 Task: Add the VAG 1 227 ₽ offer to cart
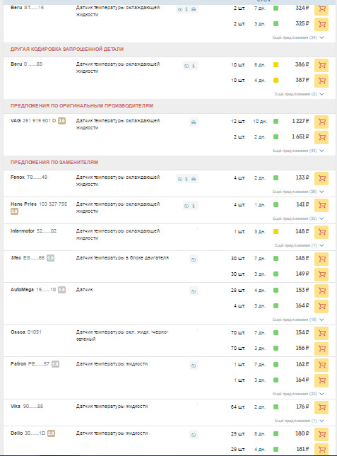[321, 122]
